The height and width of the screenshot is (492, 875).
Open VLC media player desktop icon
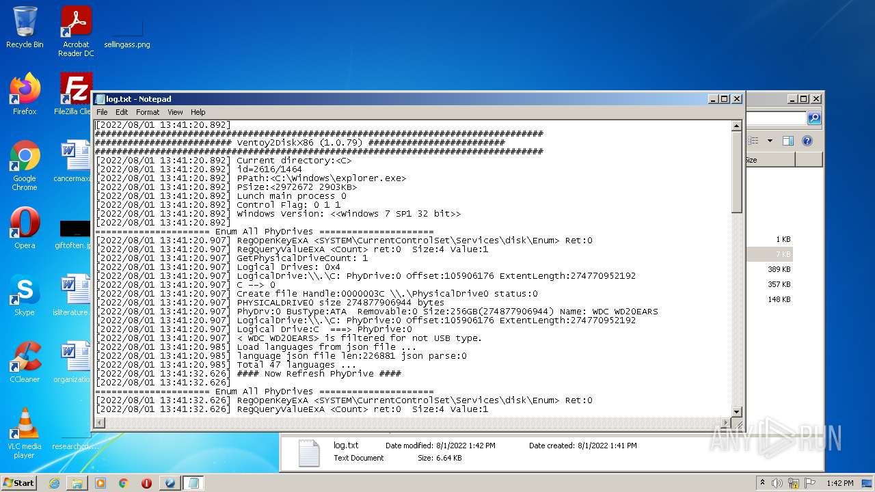click(x=25, y=433)
